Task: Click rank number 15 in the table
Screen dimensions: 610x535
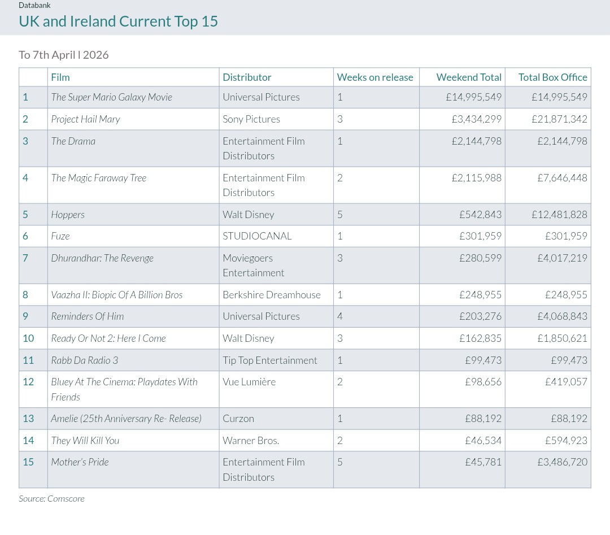Action: (28, 462)
